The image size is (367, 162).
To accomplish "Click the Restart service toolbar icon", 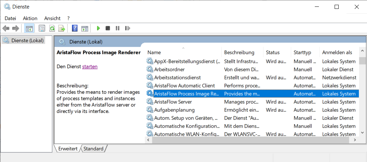I will click(128, 28).
